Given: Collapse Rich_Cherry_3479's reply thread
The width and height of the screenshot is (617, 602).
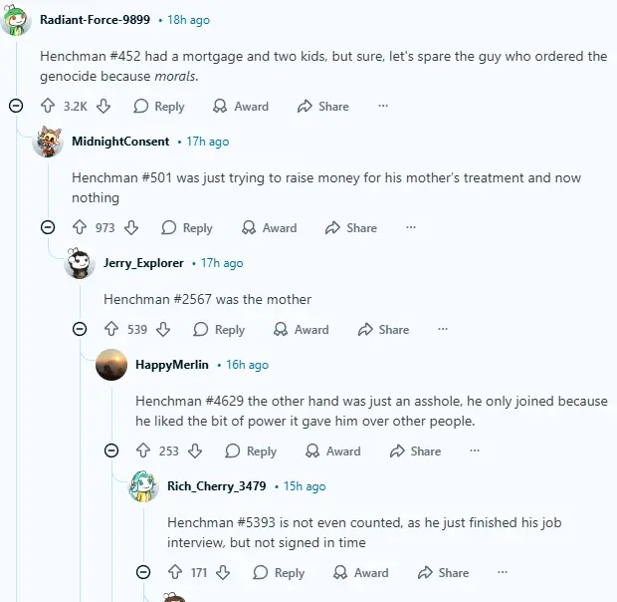Looking at the screenshot, I should [143, 572].
